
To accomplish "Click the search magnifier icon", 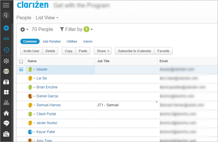I will 6,15.
